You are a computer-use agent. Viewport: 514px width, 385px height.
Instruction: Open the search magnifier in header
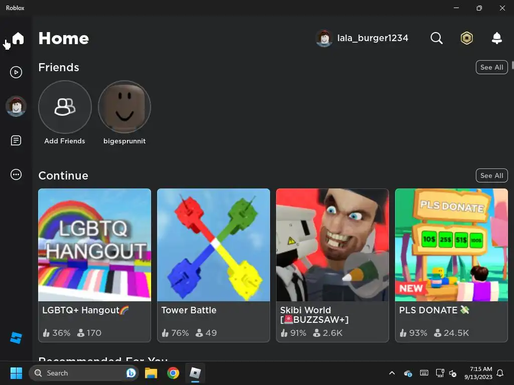point(436,38)
